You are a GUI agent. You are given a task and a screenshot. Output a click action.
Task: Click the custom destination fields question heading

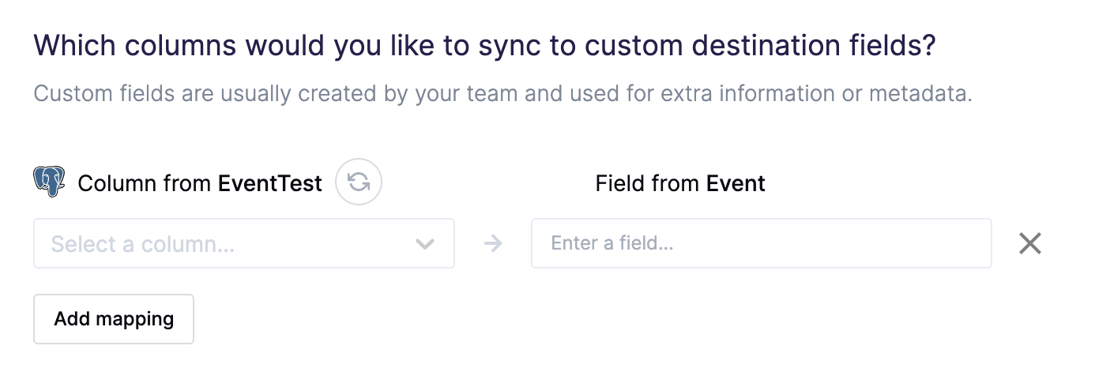(x=485, y=46)
